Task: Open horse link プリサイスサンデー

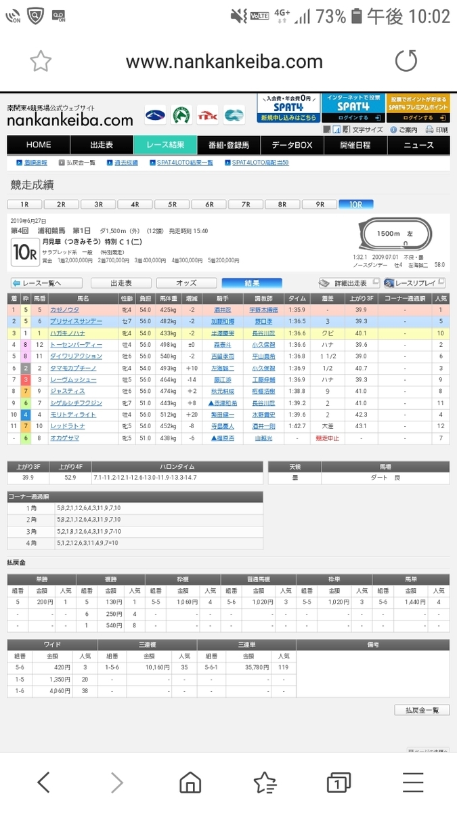Action: 76,321
